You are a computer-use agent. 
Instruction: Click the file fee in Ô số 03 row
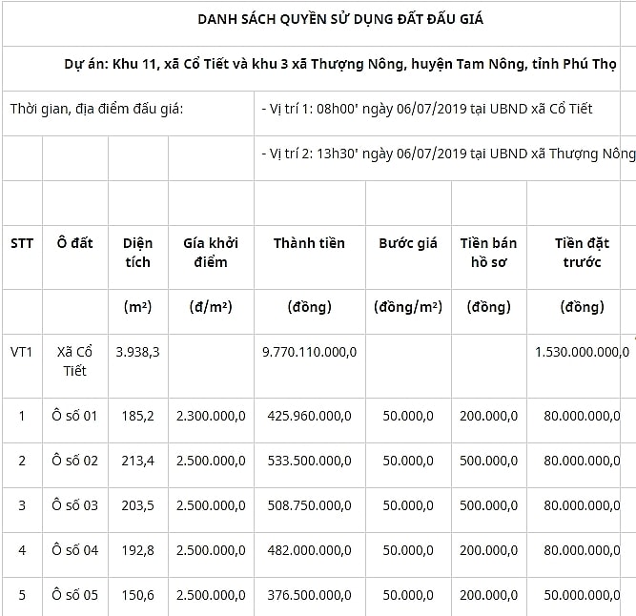coord(489,505)
